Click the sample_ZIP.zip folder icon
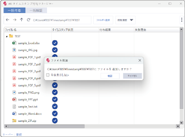This screenshot has height=137, width=185. point(14,120)
